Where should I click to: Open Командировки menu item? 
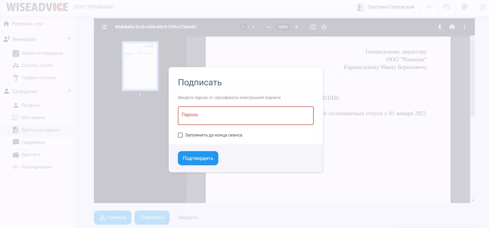(37, 167)
